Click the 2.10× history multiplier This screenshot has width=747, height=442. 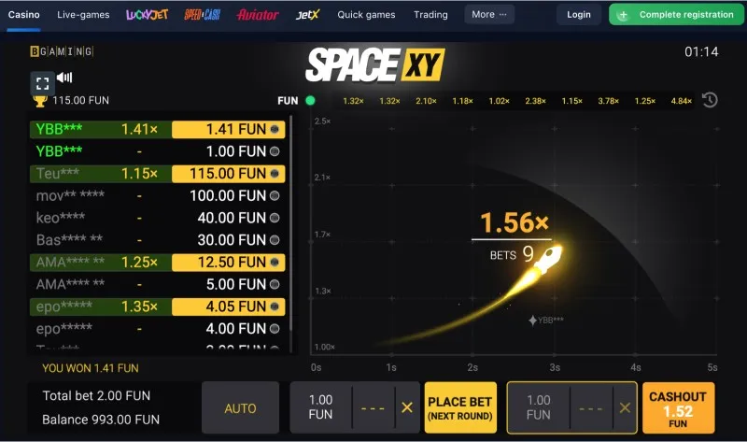[426, 101]
